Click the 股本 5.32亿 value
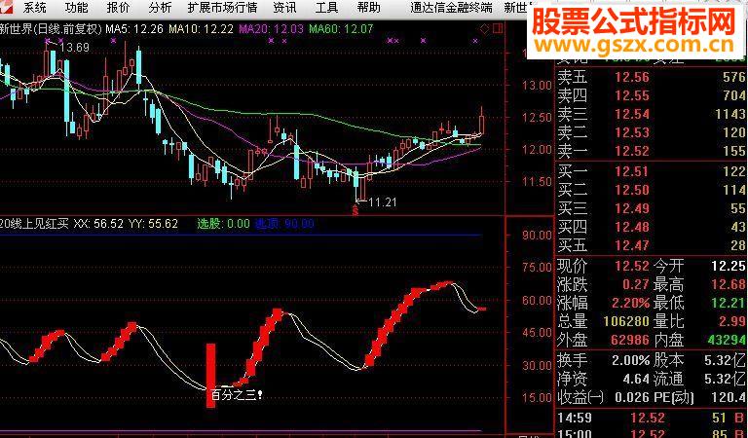748x438 pixels. tap(725, 360)
